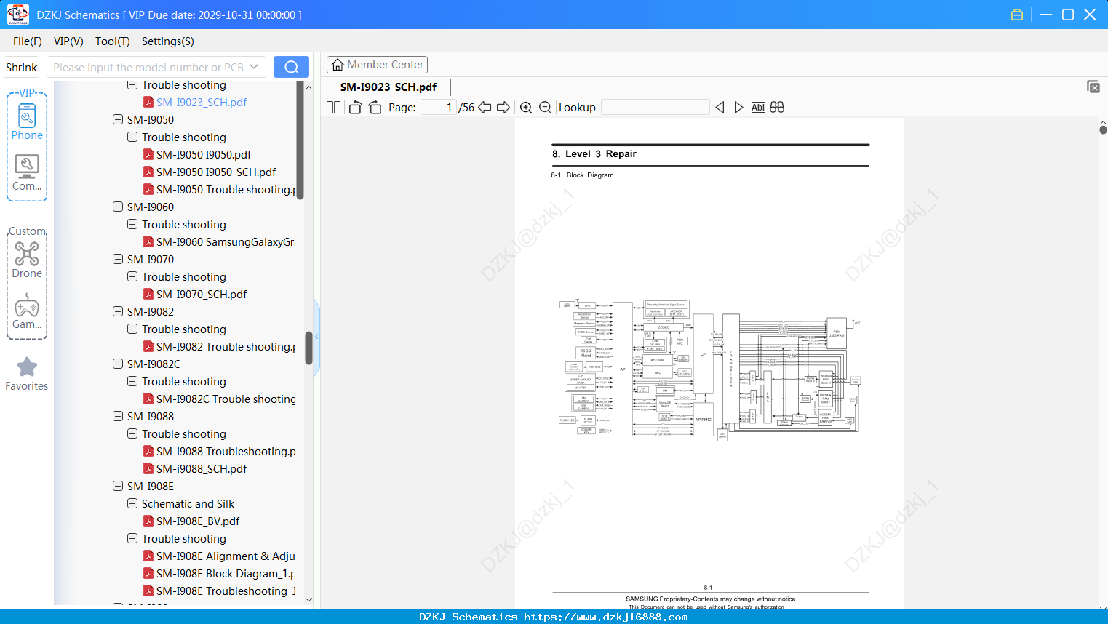Collapse the SM-I9050 node
1108x624 pixels.
(x=118, y=119)
